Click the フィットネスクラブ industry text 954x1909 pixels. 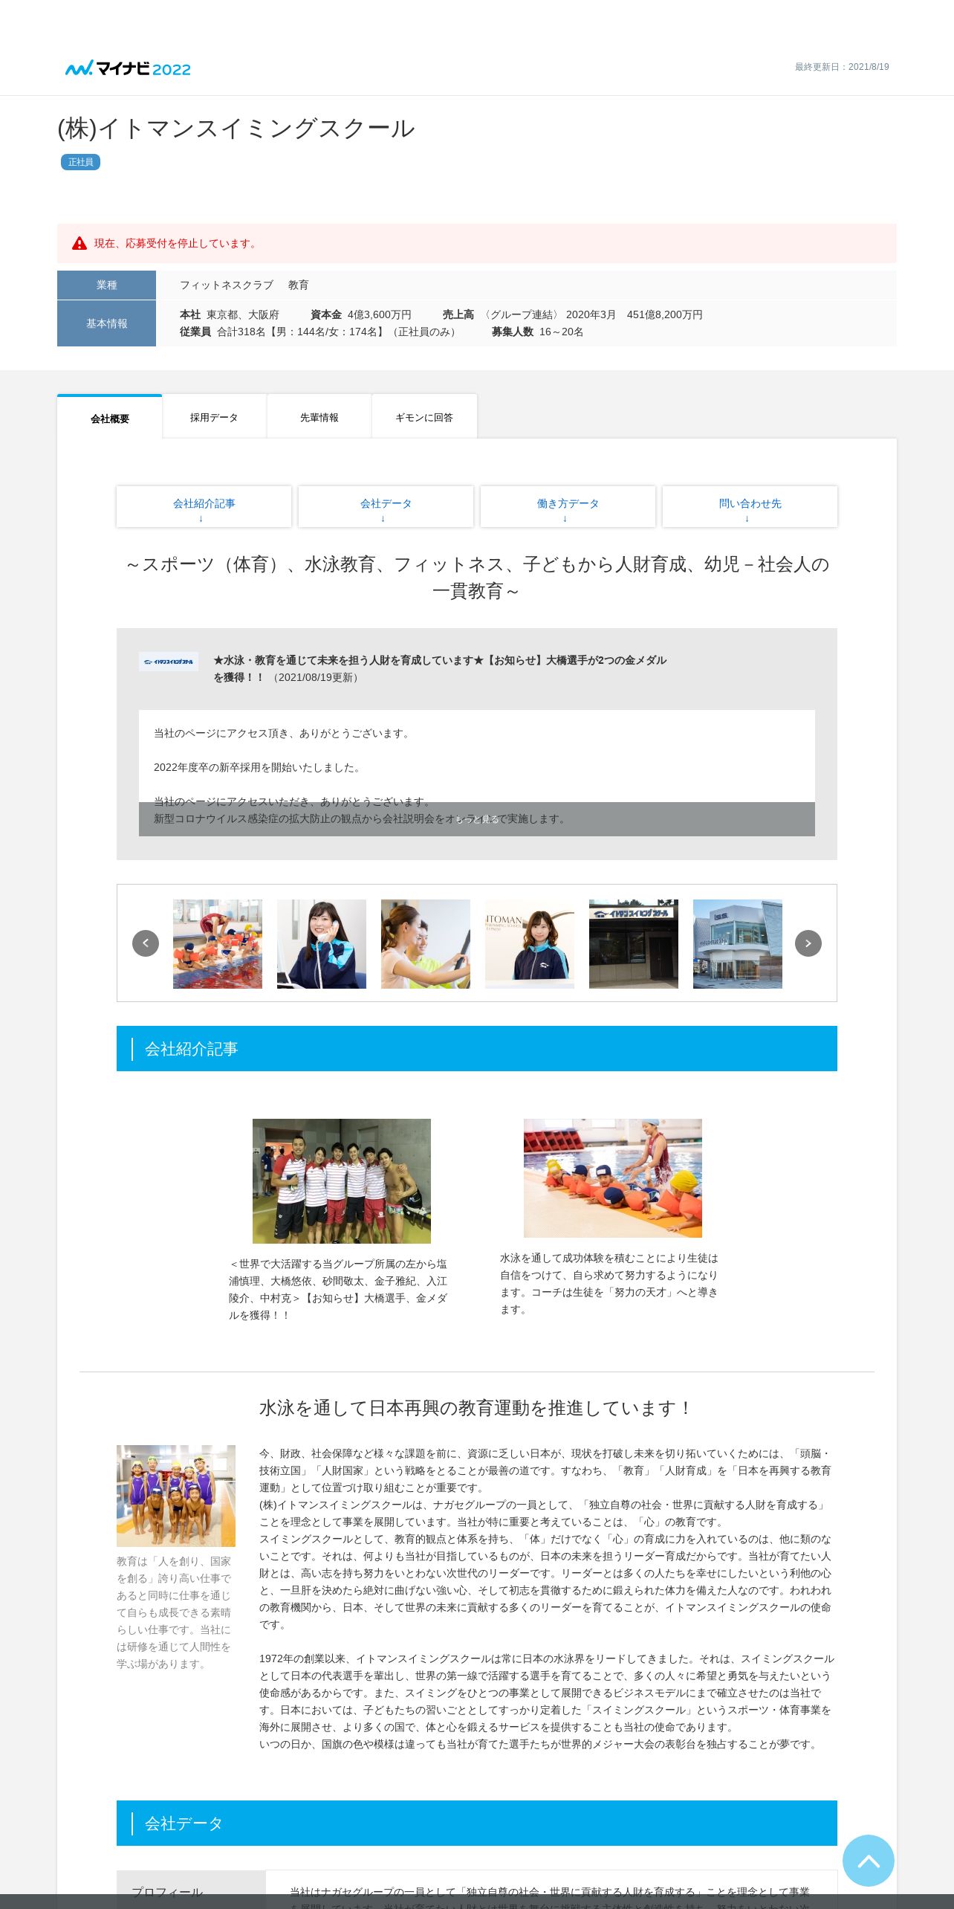click(x=227, y=285)
